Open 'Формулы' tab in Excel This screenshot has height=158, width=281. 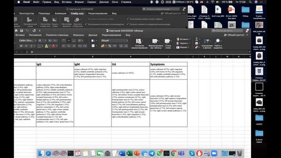79,35
